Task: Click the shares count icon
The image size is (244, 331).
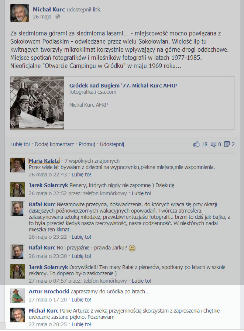Action: coord(227,144)
